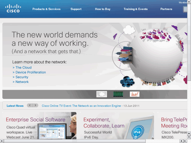Click horizontal scrollbar right arrow at far right

click(x=185, y=141)
